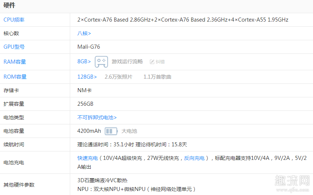
Task: Open the GPU型号 link
Action: [14, 47]
